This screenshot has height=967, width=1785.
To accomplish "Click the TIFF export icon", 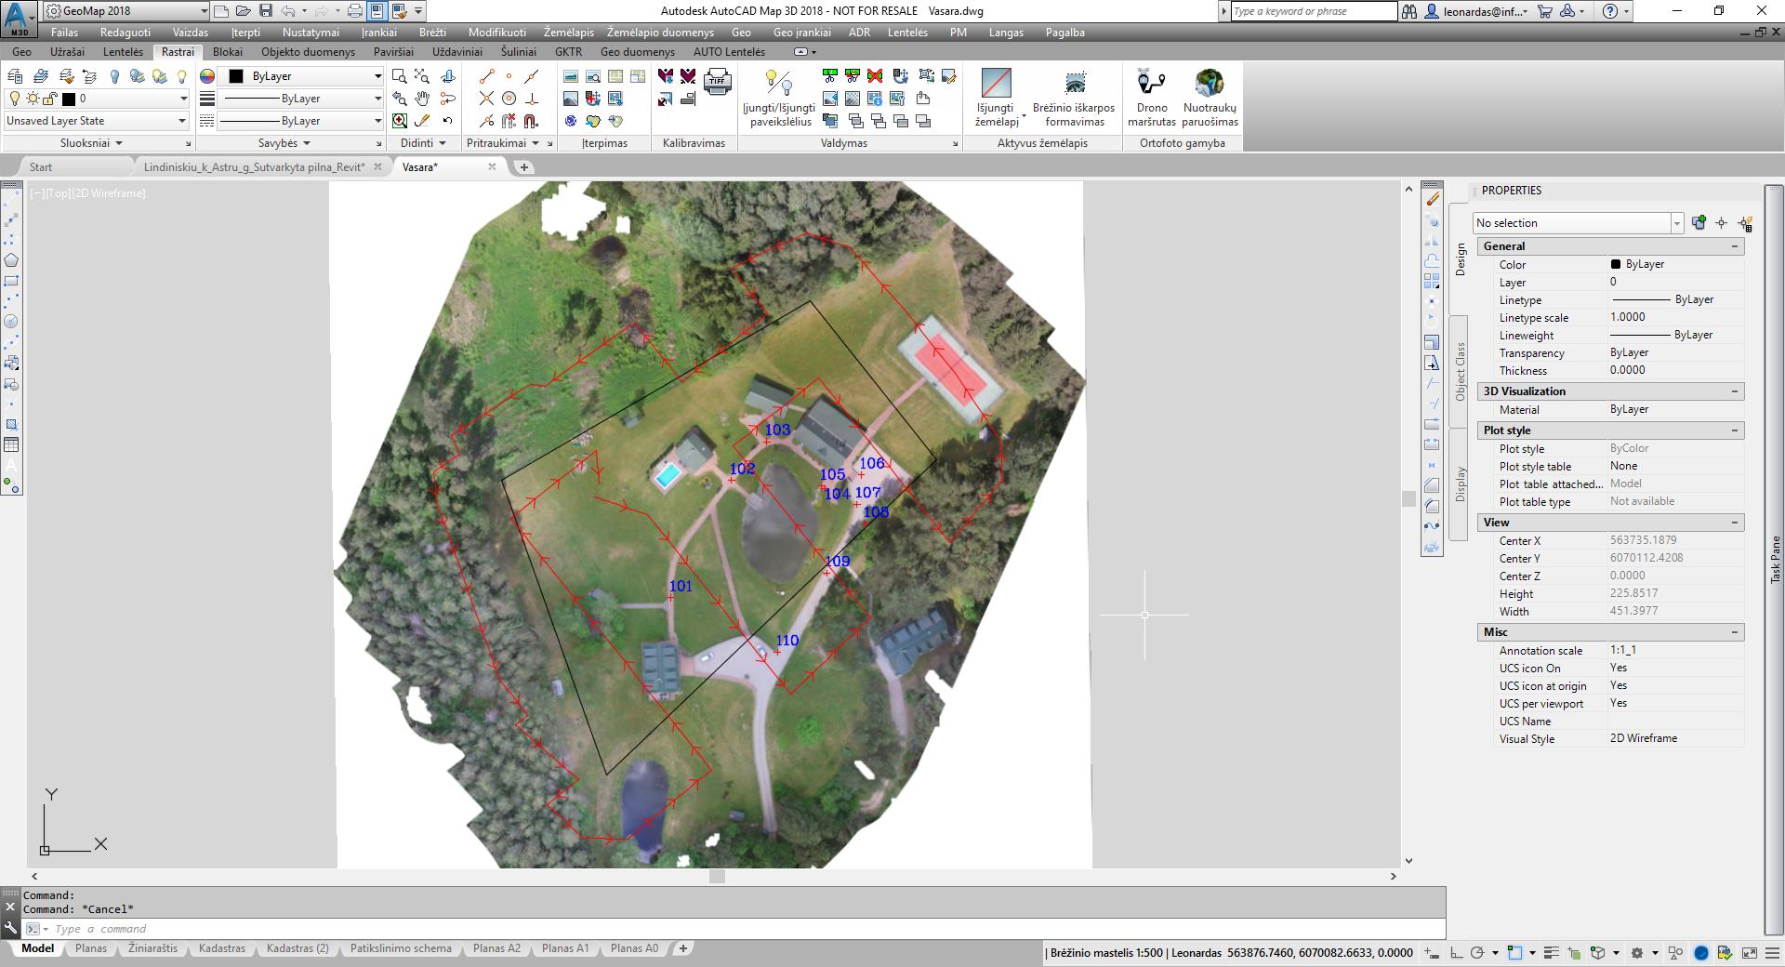I will pyautogui.click(x=718, y=81).
